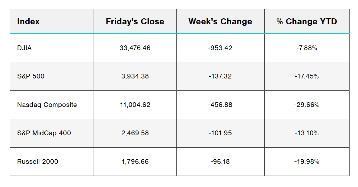Click Nasdaq weekly change -456.88
This screenshot has height=187, width=358.
tap(220, 105)
